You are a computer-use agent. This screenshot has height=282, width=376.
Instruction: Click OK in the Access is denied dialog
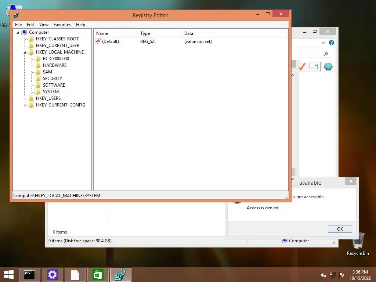click(340, 229)
